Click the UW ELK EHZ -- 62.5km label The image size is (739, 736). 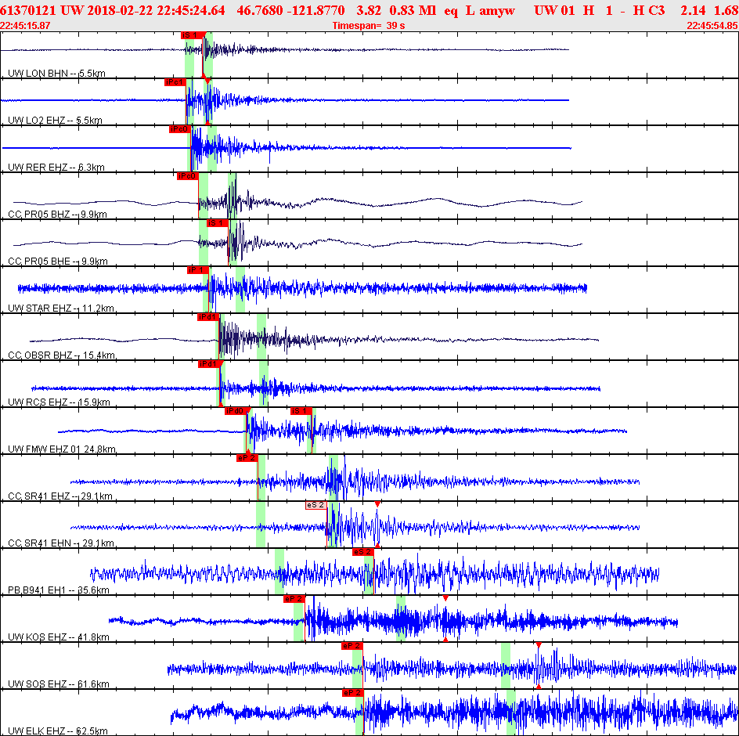(57, 731)
